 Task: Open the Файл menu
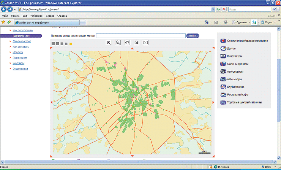[x=5, y=16]
